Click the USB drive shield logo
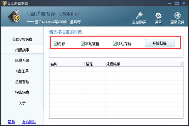 14,16
